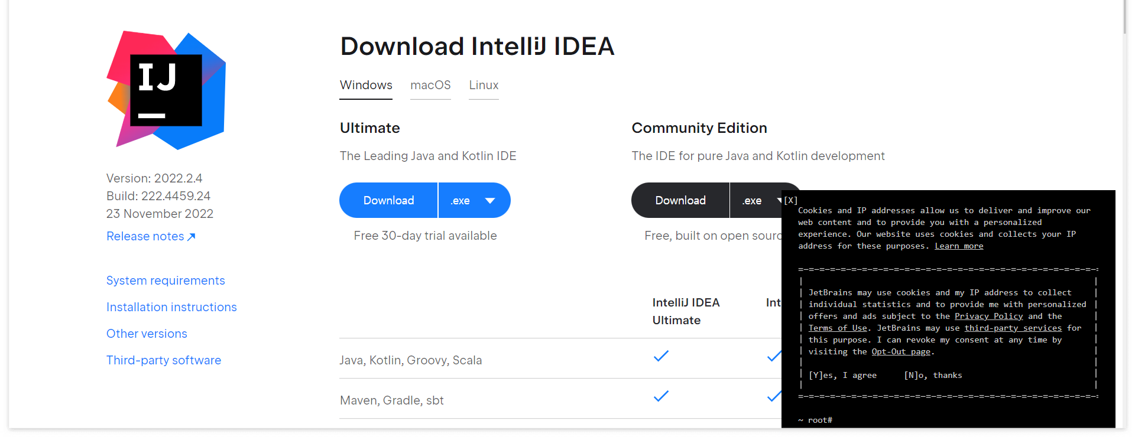
Task: Click '23 November 2022' date text
Action: point(160,214)
